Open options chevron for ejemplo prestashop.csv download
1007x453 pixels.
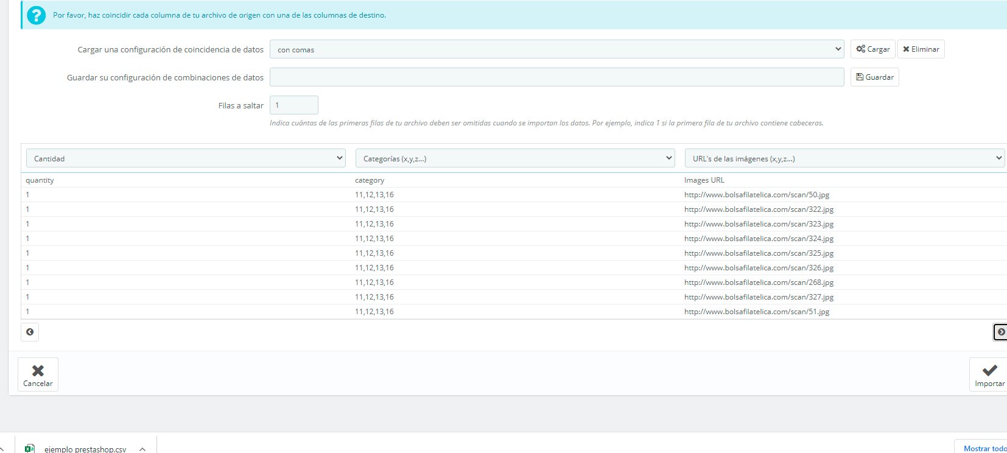(142, 449)
